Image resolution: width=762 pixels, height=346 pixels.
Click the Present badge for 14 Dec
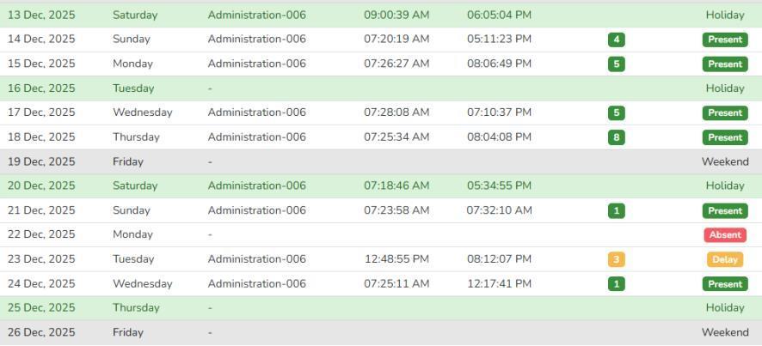pos(724,39)
